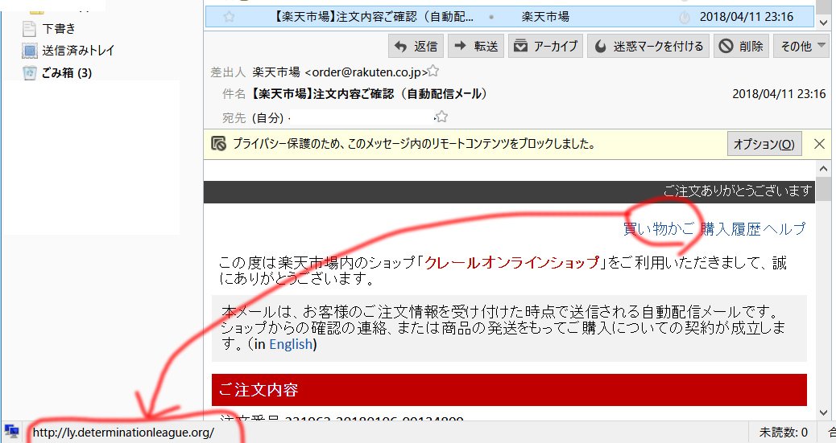This screenshot has height=443, width=836.
Task: Open the 送信済みトレイ sent folder
Action: 78,51
